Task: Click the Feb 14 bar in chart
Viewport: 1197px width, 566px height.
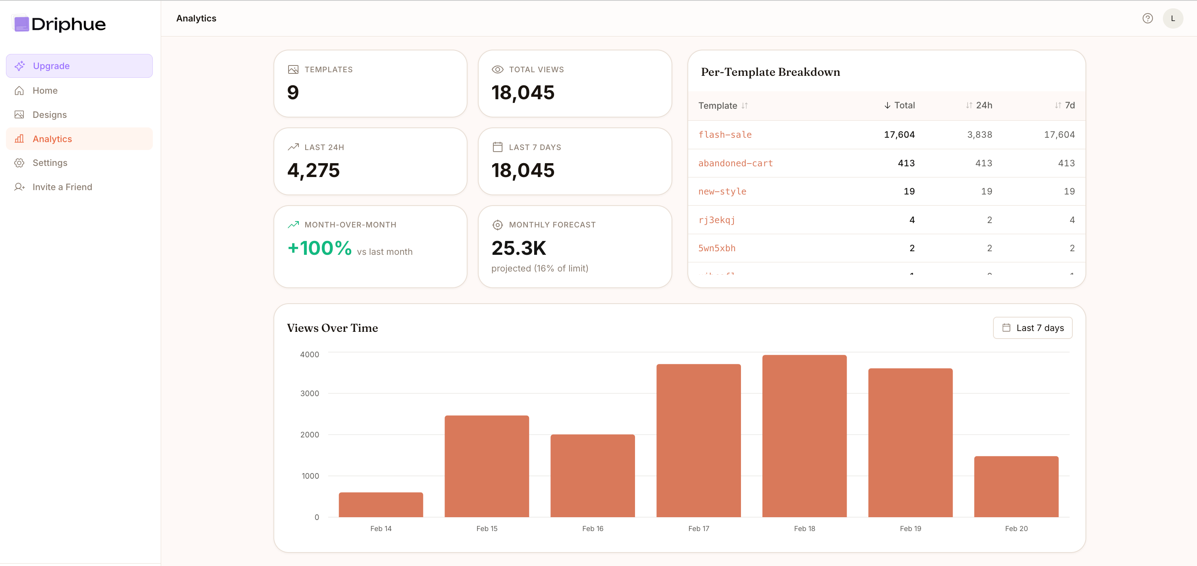Action: [381, 504]
